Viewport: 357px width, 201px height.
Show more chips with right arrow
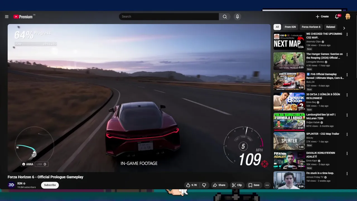(344, 28)
